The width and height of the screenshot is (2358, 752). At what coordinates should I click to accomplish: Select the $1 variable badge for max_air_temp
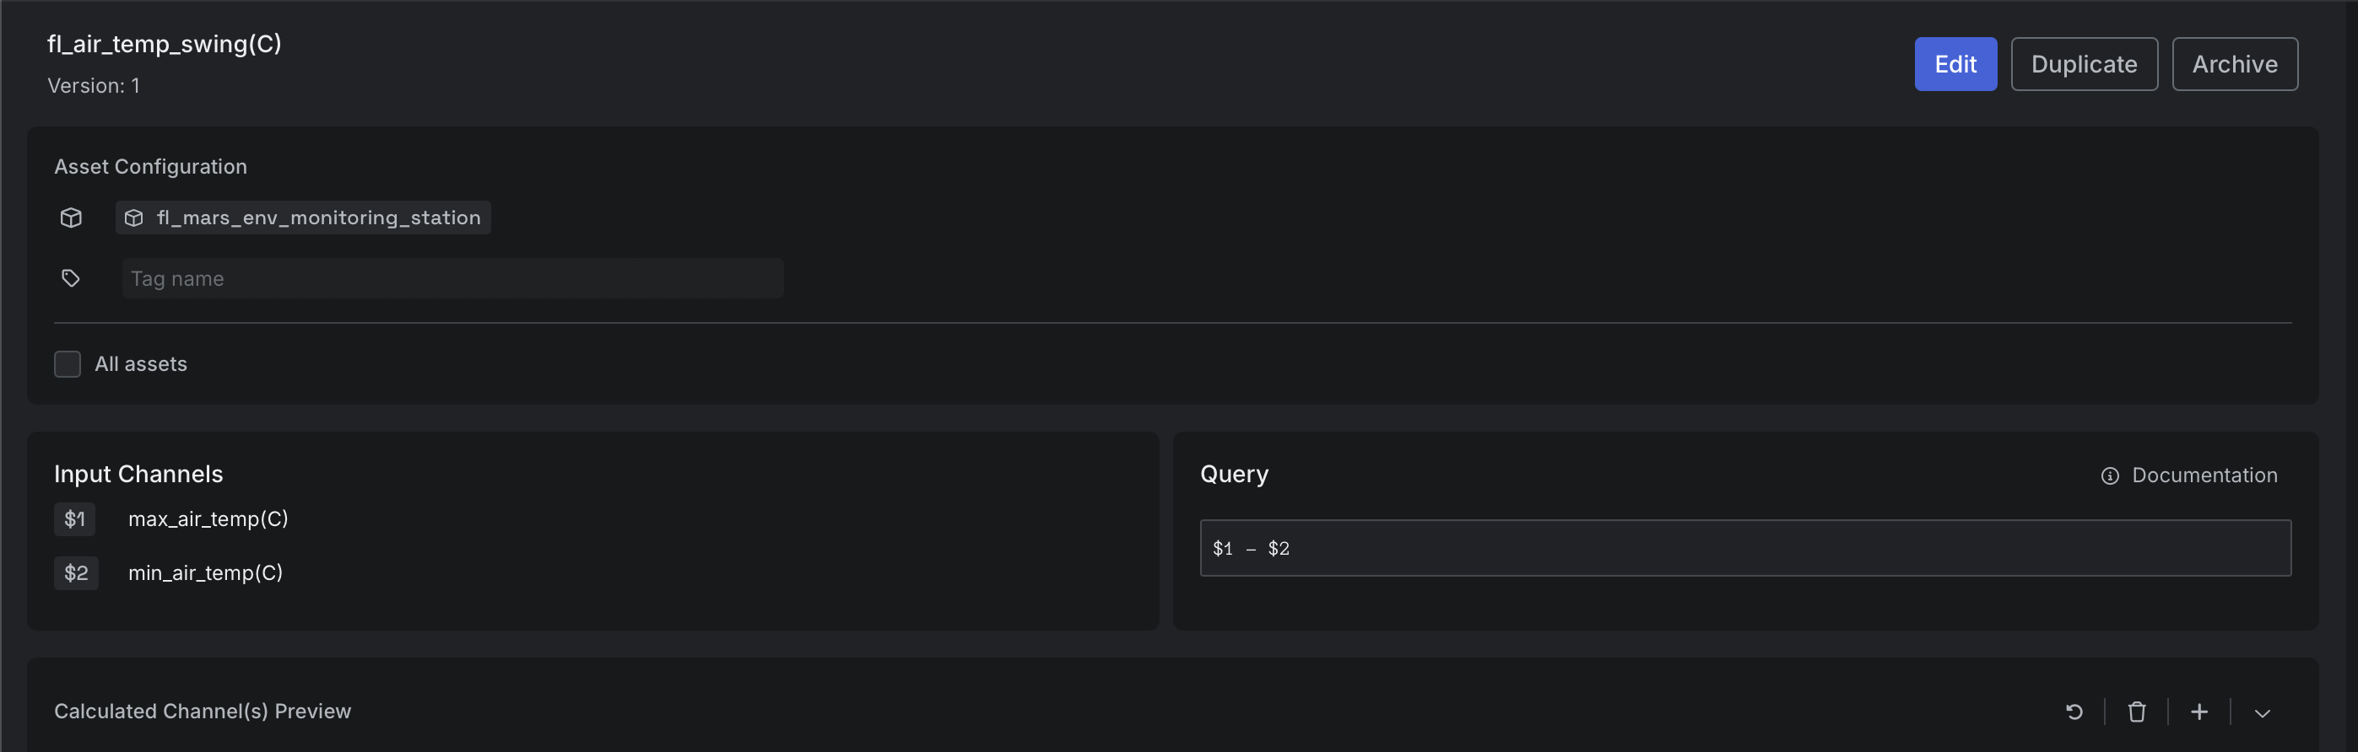74,518
